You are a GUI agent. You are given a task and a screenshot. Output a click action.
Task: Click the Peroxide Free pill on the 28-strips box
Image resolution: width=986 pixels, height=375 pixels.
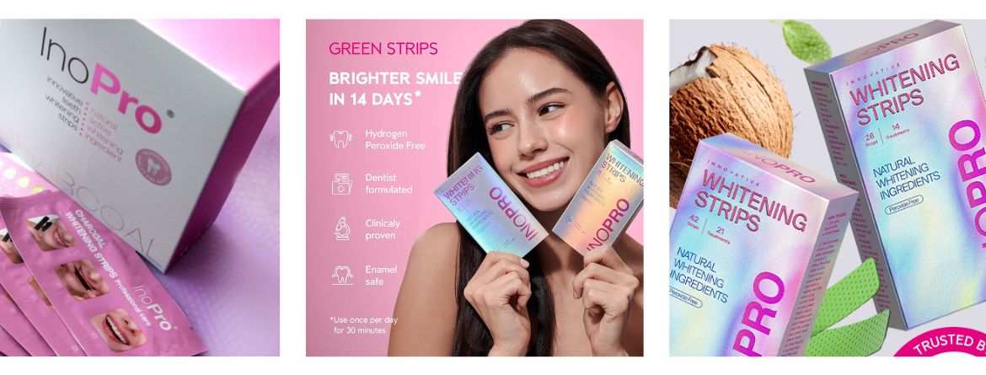tap(905, 204)
